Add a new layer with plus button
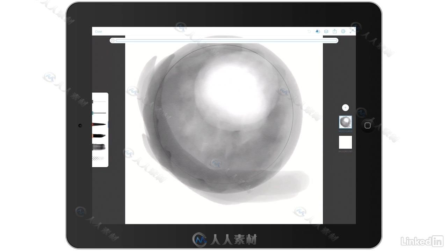 345,108
